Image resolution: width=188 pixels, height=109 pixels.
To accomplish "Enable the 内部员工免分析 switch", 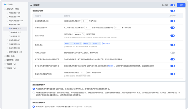I will [x=172, y=53].
